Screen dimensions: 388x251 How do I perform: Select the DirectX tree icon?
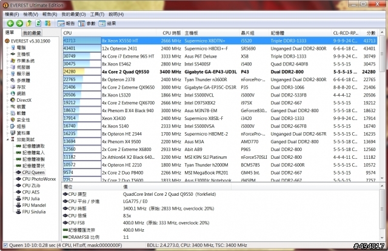click(x=13, y=100)
